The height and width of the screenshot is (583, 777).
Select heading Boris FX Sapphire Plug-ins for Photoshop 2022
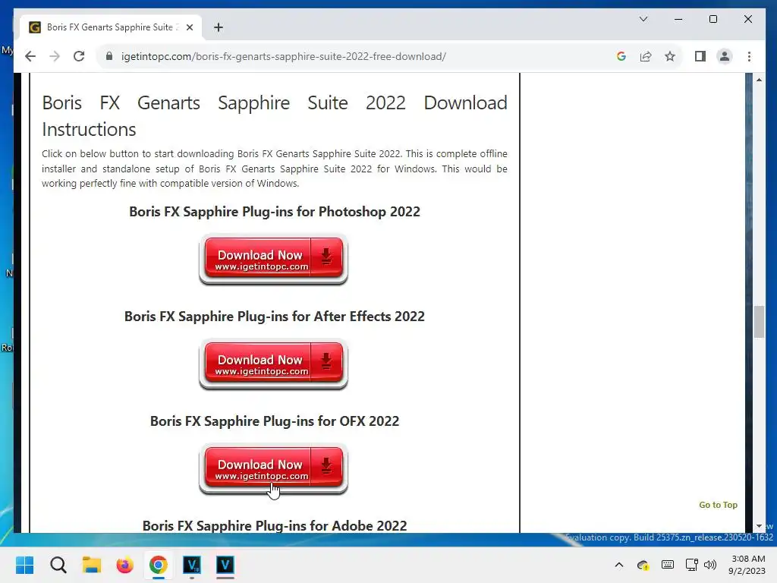[x=275, y=212]
